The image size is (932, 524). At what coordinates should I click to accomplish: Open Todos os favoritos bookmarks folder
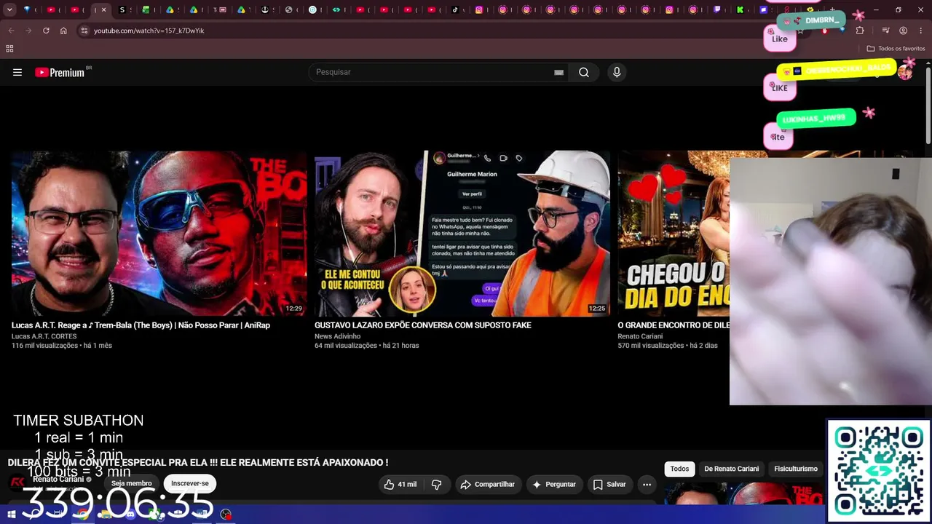click(896, 49)
